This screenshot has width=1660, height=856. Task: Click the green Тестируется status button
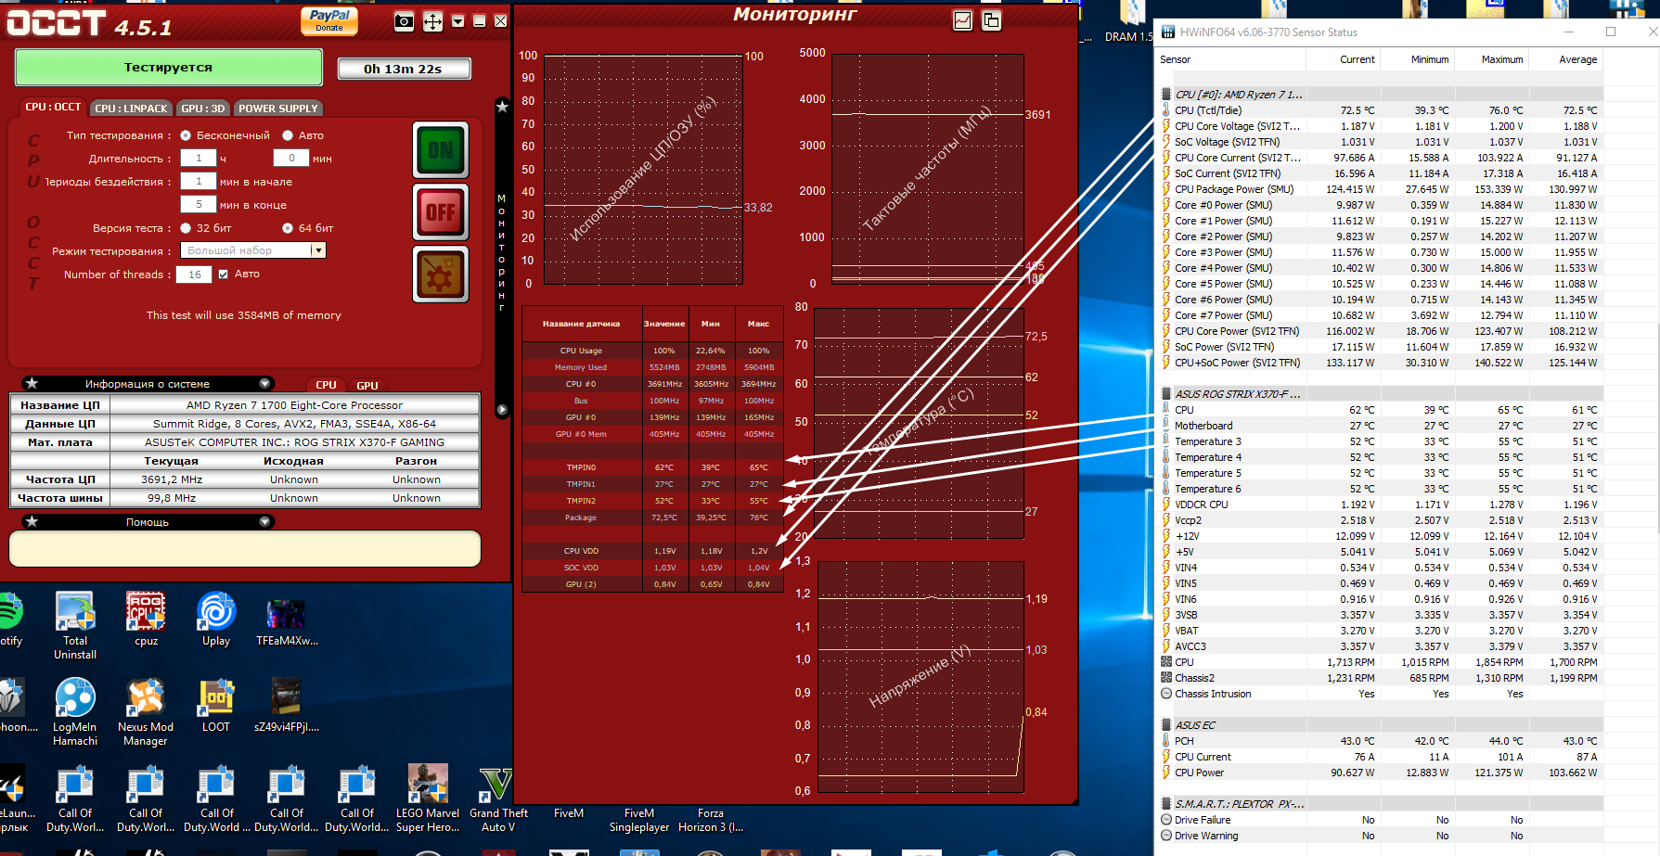[x=169, y=67]
